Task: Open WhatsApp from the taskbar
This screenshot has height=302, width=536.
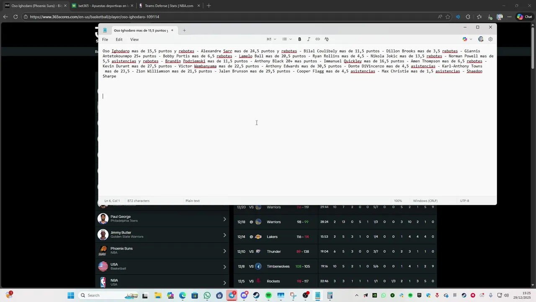Action: pyautogui.click(x=207, y=295)
